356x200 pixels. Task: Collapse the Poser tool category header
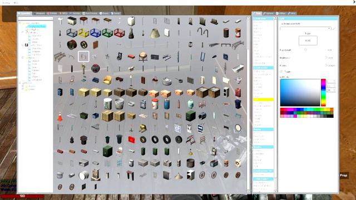click(263, 129)
